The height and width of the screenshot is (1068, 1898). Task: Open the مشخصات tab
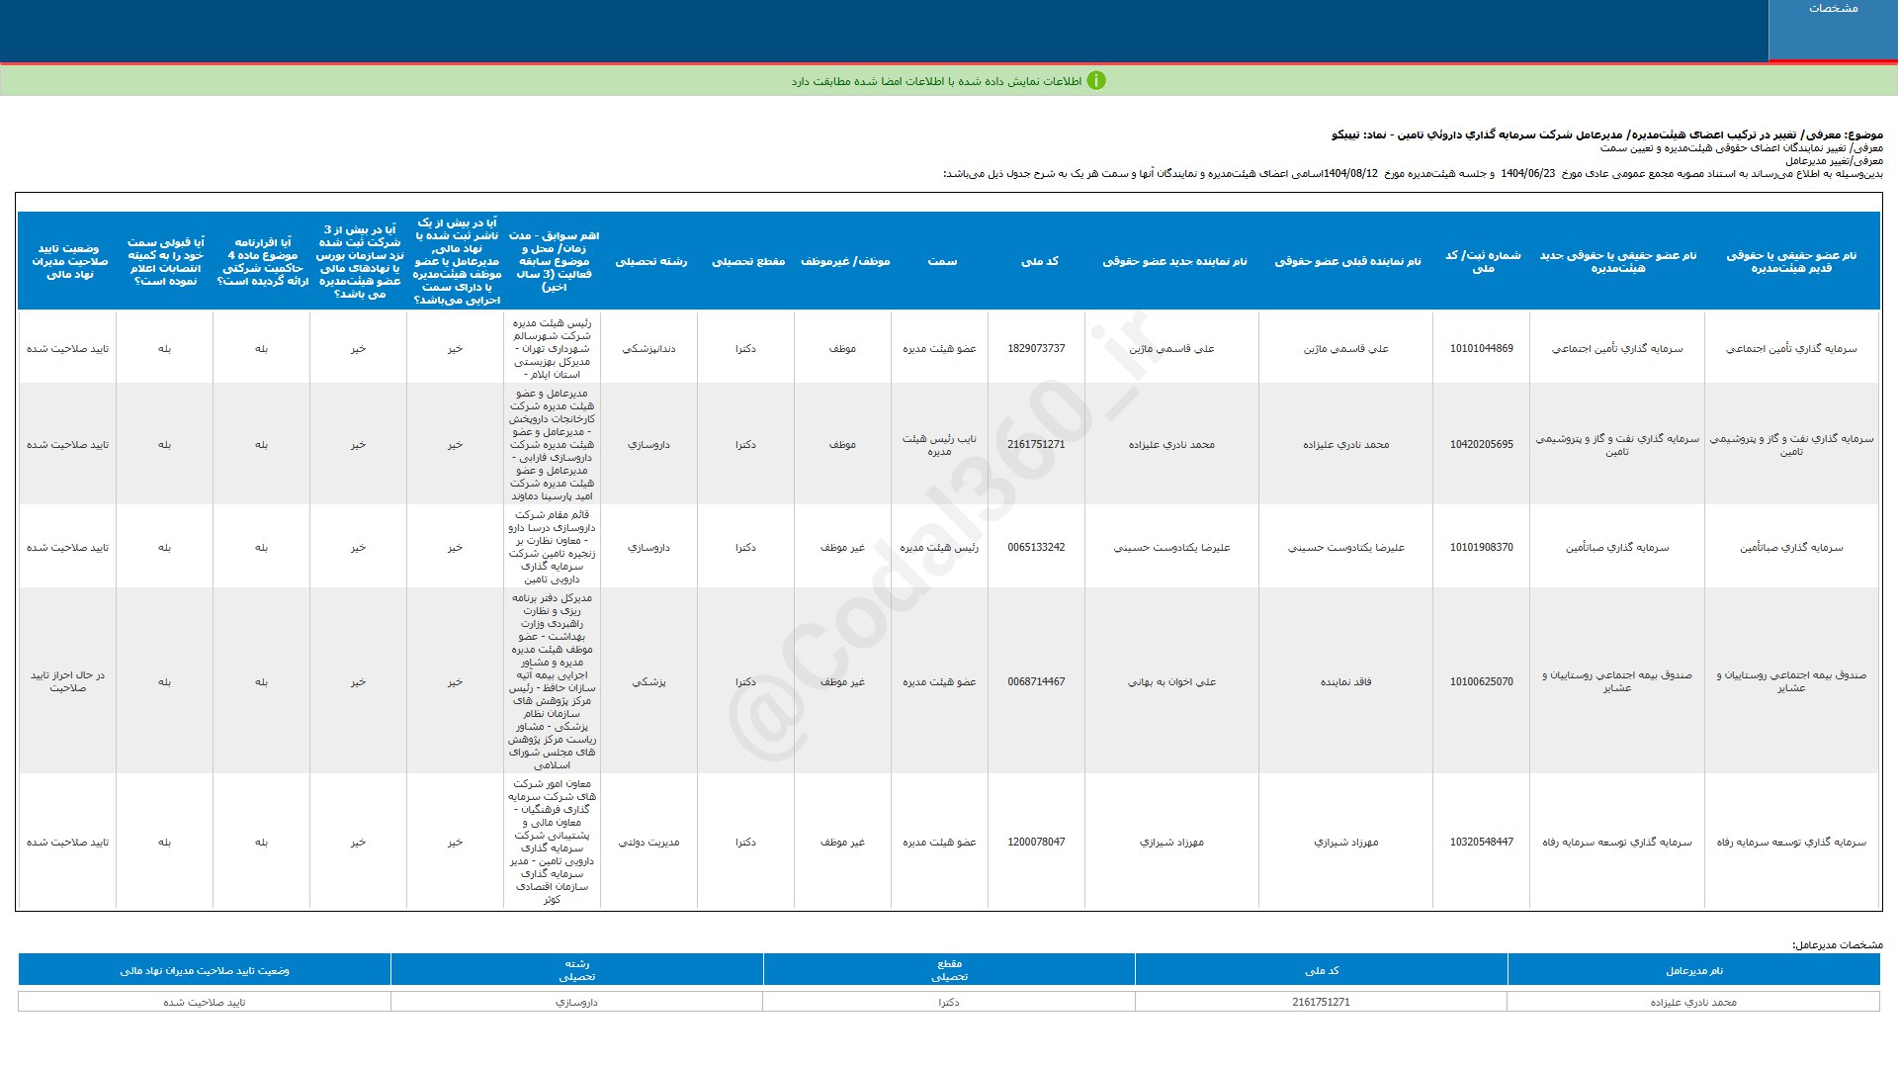pos(1833,9)
